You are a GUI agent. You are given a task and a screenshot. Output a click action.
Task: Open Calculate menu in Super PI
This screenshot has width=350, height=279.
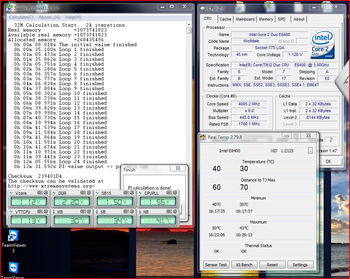[21, 17]
